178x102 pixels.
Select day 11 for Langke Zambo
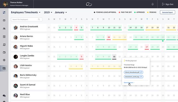[x=114, y=56]
